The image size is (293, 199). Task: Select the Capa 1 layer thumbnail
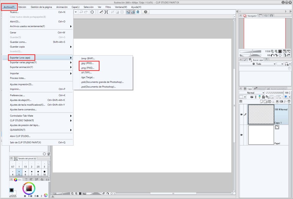261,114
